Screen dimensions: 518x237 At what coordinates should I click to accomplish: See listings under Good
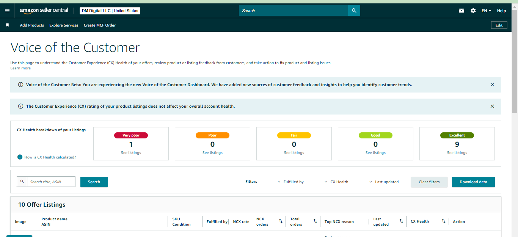click(375, 153)
